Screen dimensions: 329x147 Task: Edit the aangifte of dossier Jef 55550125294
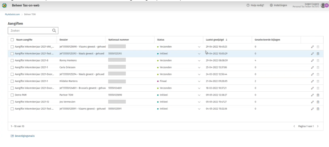(312, 74)
